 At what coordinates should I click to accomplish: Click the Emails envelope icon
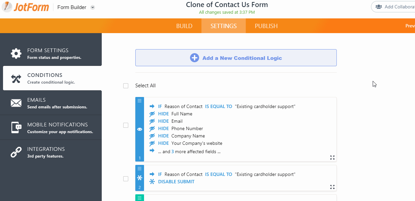(16, 103)
